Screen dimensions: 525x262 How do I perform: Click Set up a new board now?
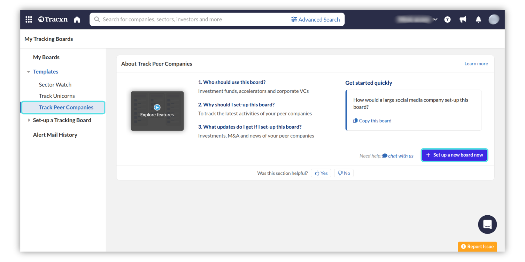point(454,155)
